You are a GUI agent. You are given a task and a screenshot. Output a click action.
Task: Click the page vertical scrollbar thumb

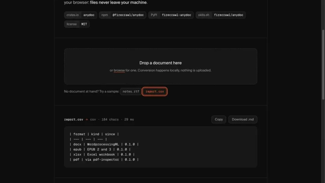pyautogui.click(x=323, y=65)
